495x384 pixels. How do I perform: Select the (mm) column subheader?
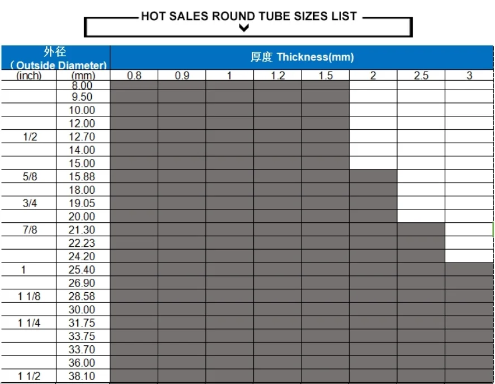83,76
